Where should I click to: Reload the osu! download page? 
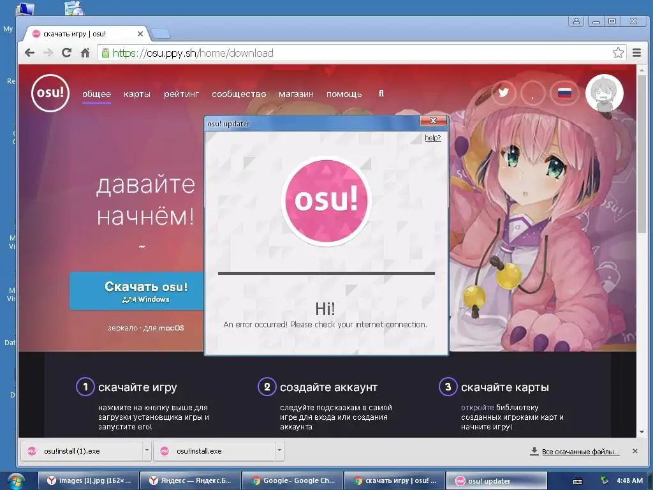66,53
